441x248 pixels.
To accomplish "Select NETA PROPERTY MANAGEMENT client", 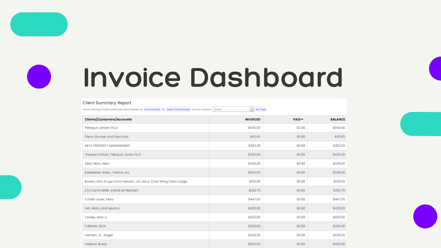I will tap(107, 146).
